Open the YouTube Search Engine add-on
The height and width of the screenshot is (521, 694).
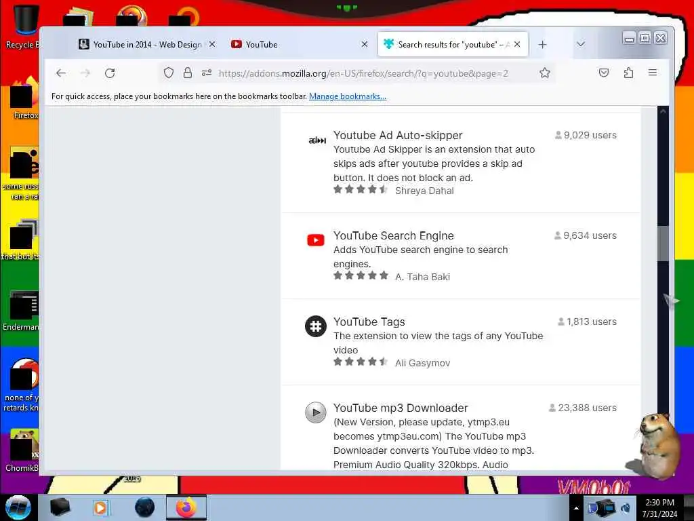tap(394, 235)
